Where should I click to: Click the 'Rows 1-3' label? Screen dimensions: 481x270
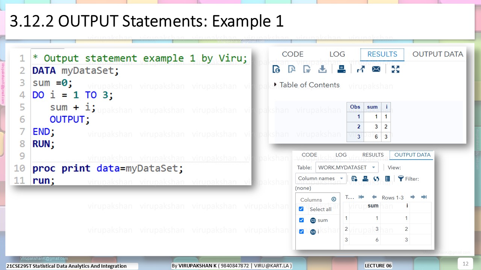click(x=393, y=198)
